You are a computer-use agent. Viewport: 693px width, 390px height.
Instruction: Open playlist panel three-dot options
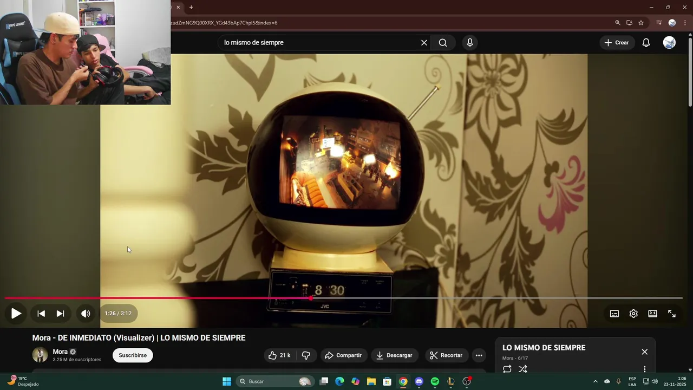(644, 369)
